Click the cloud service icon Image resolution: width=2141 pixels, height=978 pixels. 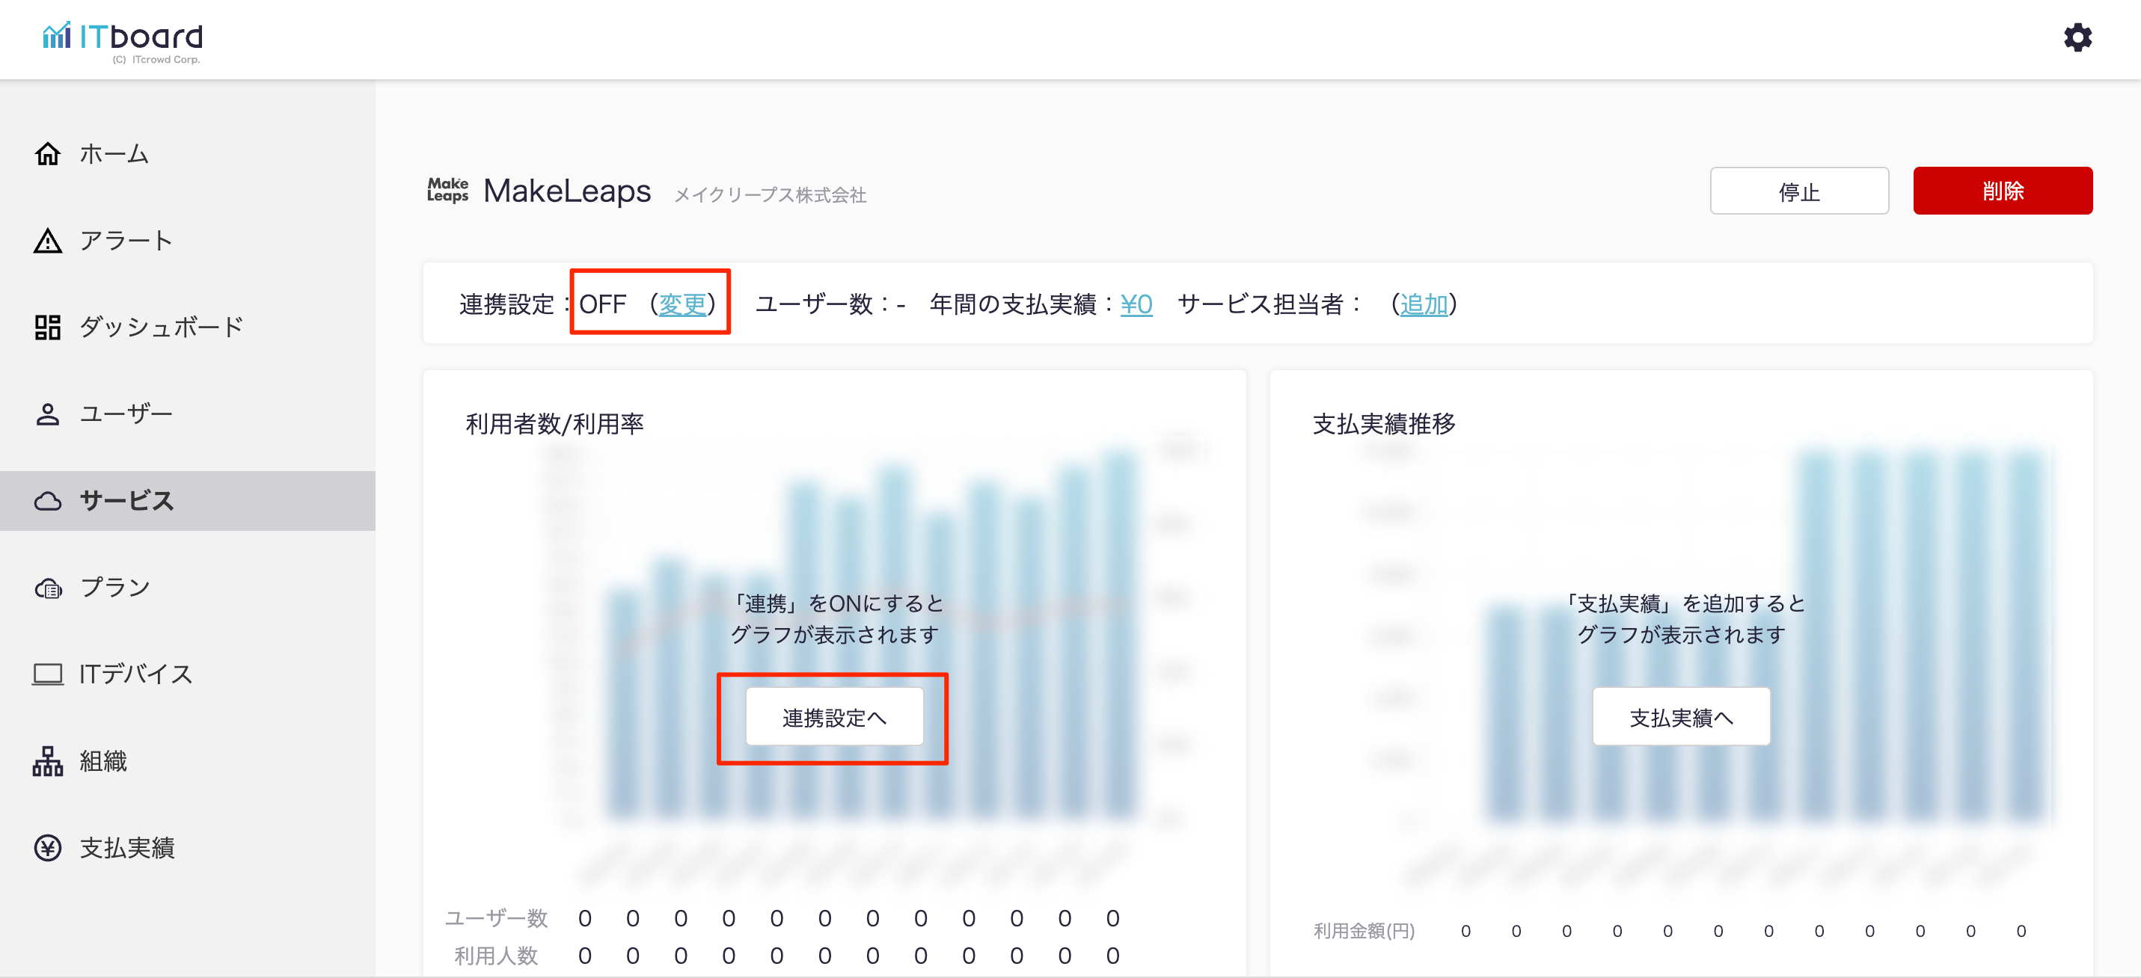coord(47,501)
